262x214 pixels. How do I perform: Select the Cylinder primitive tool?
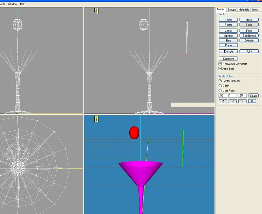click(x=249, y=41)
